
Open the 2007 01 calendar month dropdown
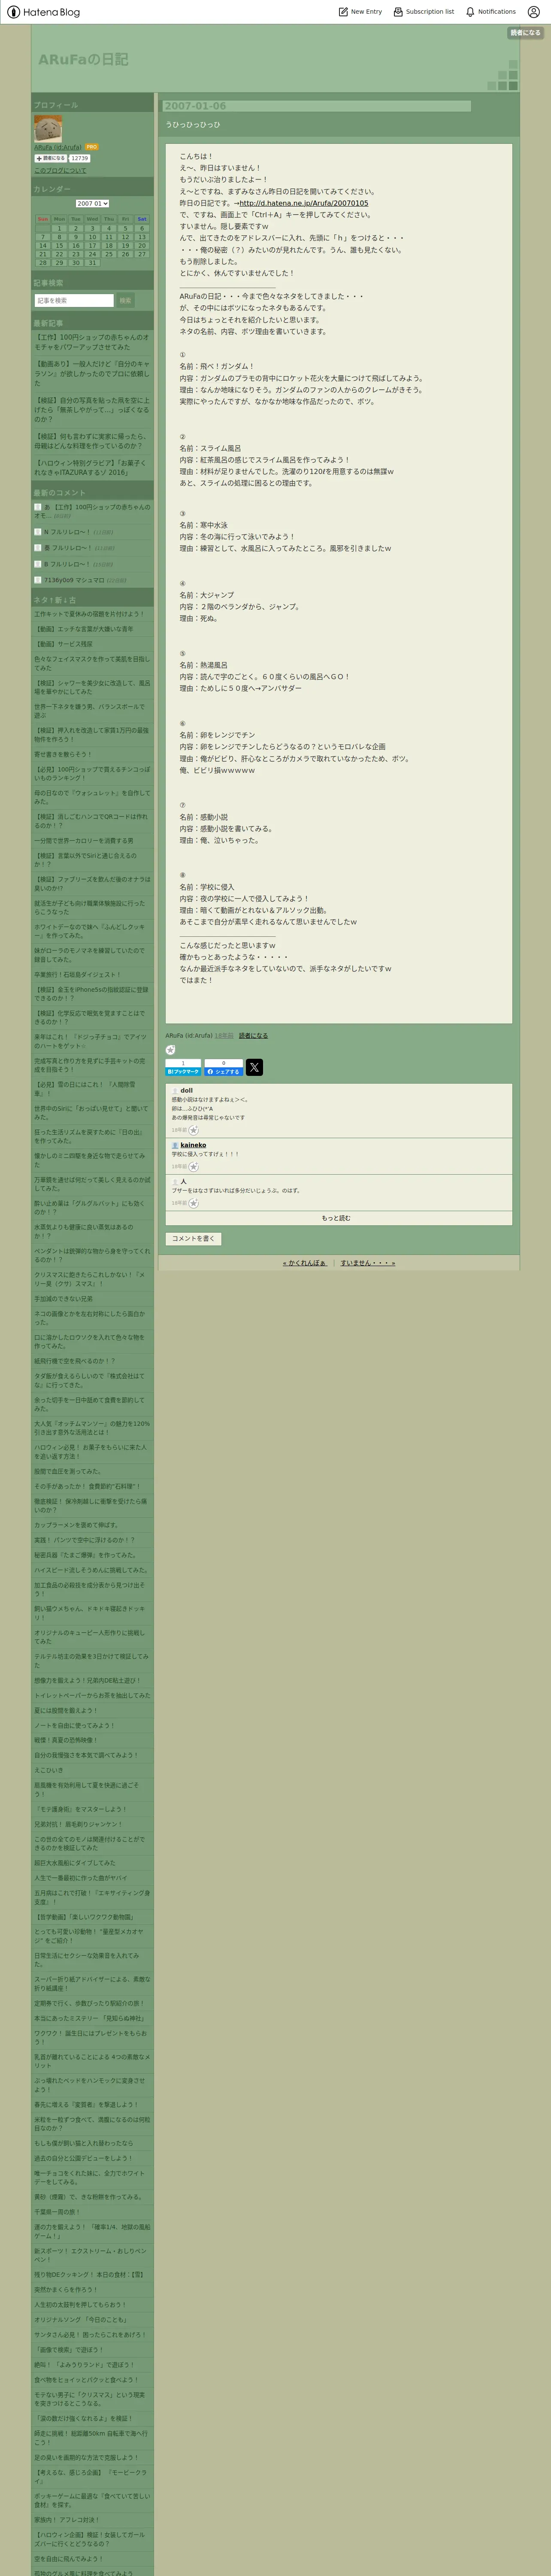(92, 204)
